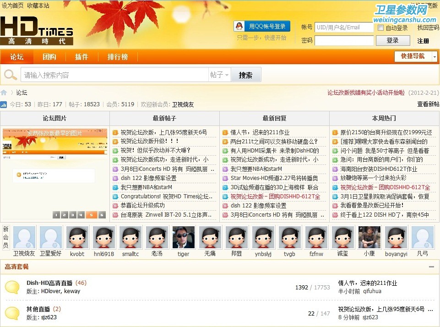Screen dimensions: 440x327
Task: Open the 快捷导航 dropdown
Action: [x=416, y=56]
